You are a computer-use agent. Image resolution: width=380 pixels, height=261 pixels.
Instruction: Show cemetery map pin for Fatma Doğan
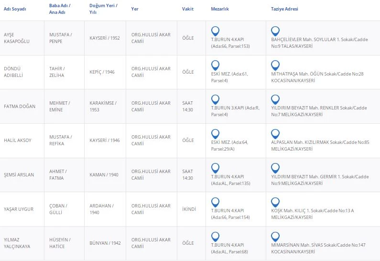click(215, 99)
